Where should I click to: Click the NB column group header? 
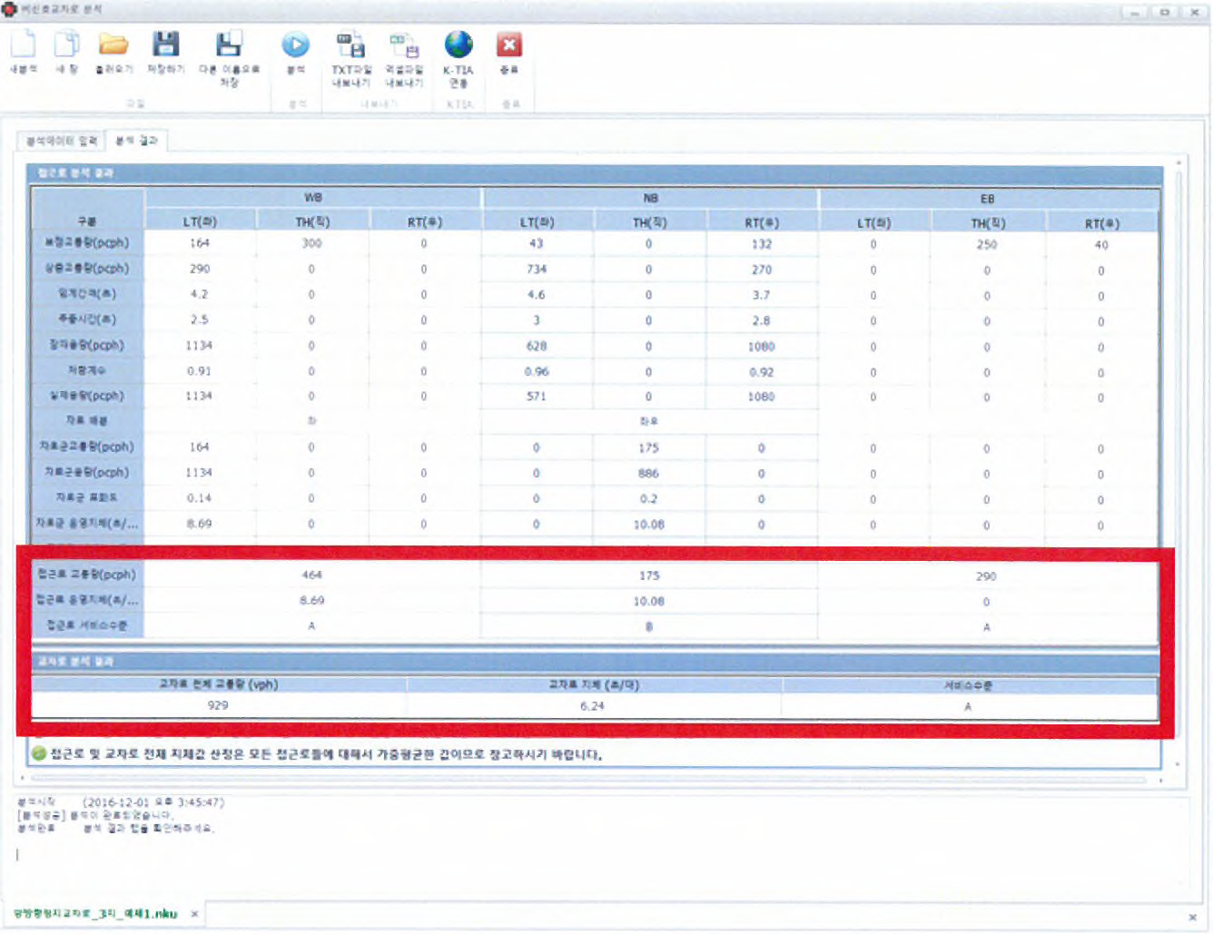click(x=650, y=198)
